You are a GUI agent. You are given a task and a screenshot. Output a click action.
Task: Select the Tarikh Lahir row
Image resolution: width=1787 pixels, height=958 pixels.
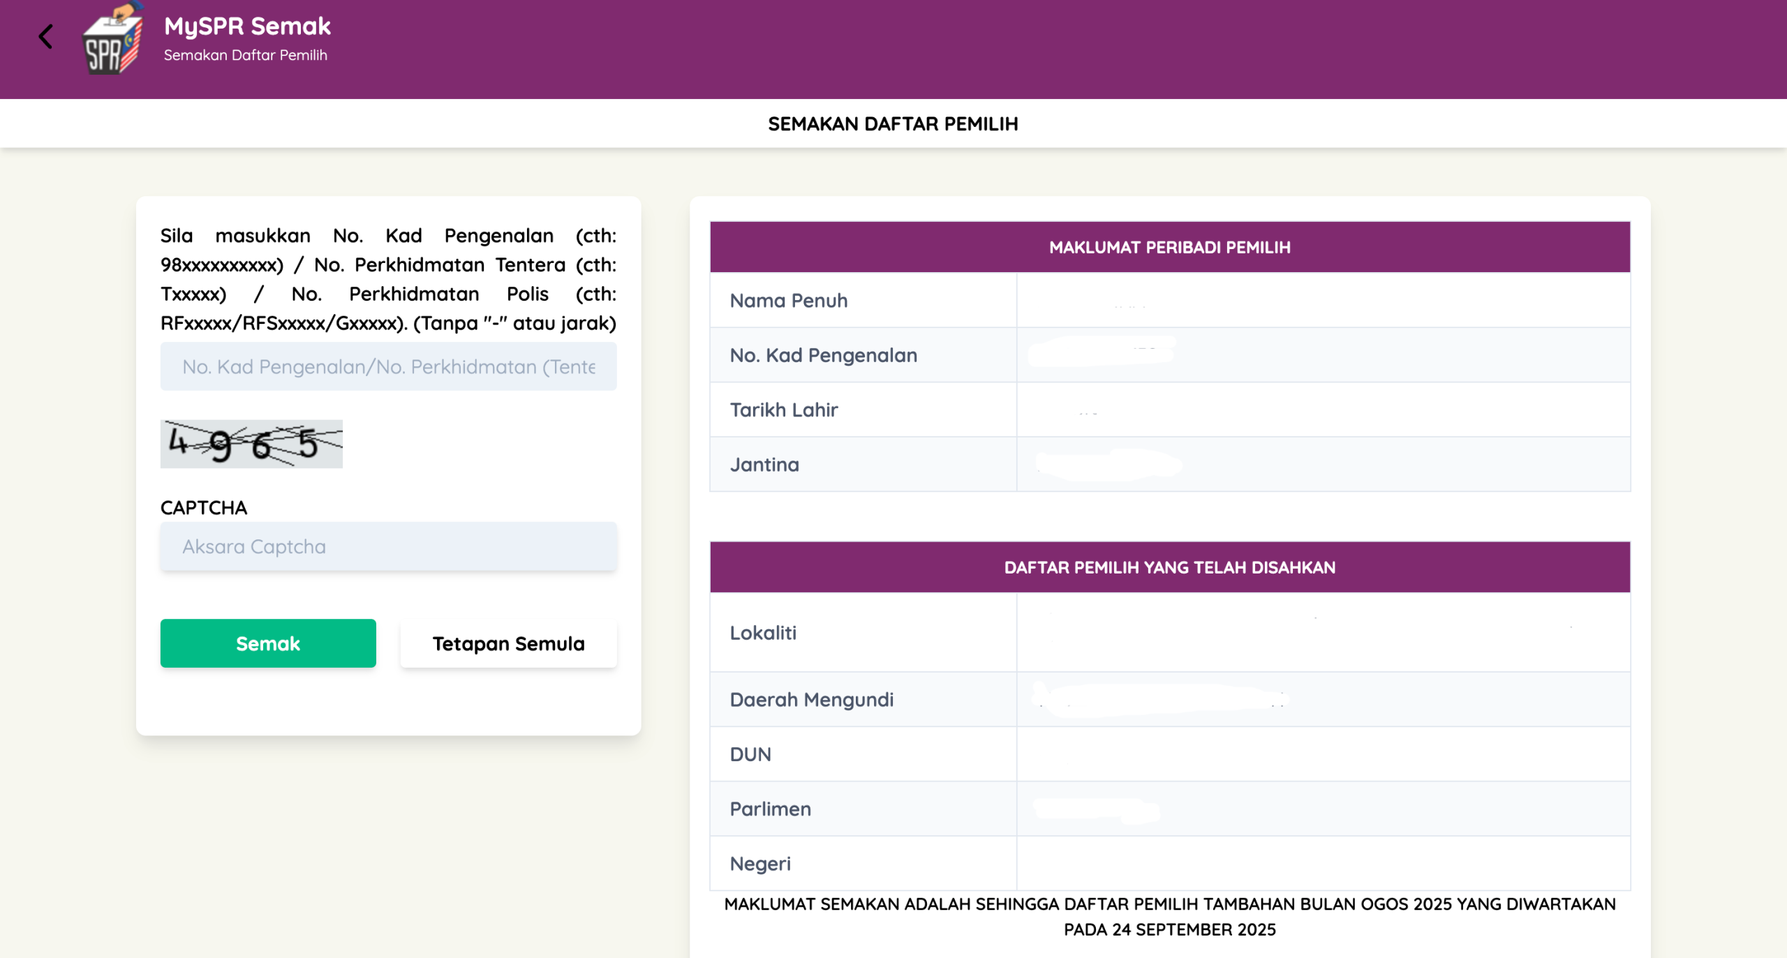click(x=1169, y=410)
